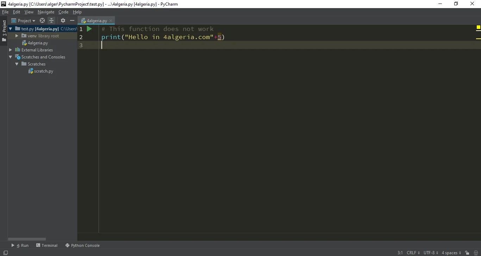481x256 pixels.
Task: Click the green Run gutter arrow
Action: (x=89, y=29)
